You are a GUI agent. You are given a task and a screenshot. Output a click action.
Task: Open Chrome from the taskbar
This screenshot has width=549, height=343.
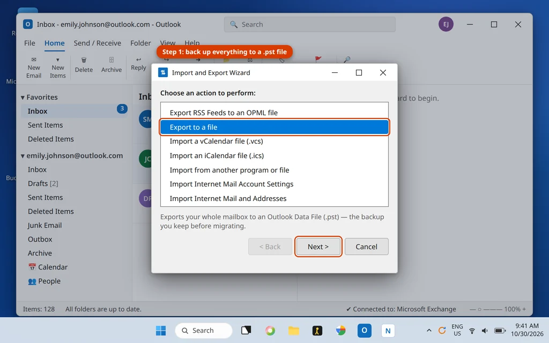click(340, 330)
